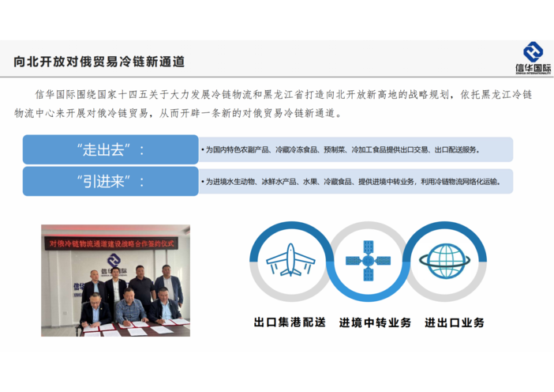Select the satellite icon in the middle circle
The width and height of the screenshot is (554, 392).
click(370, 262)
